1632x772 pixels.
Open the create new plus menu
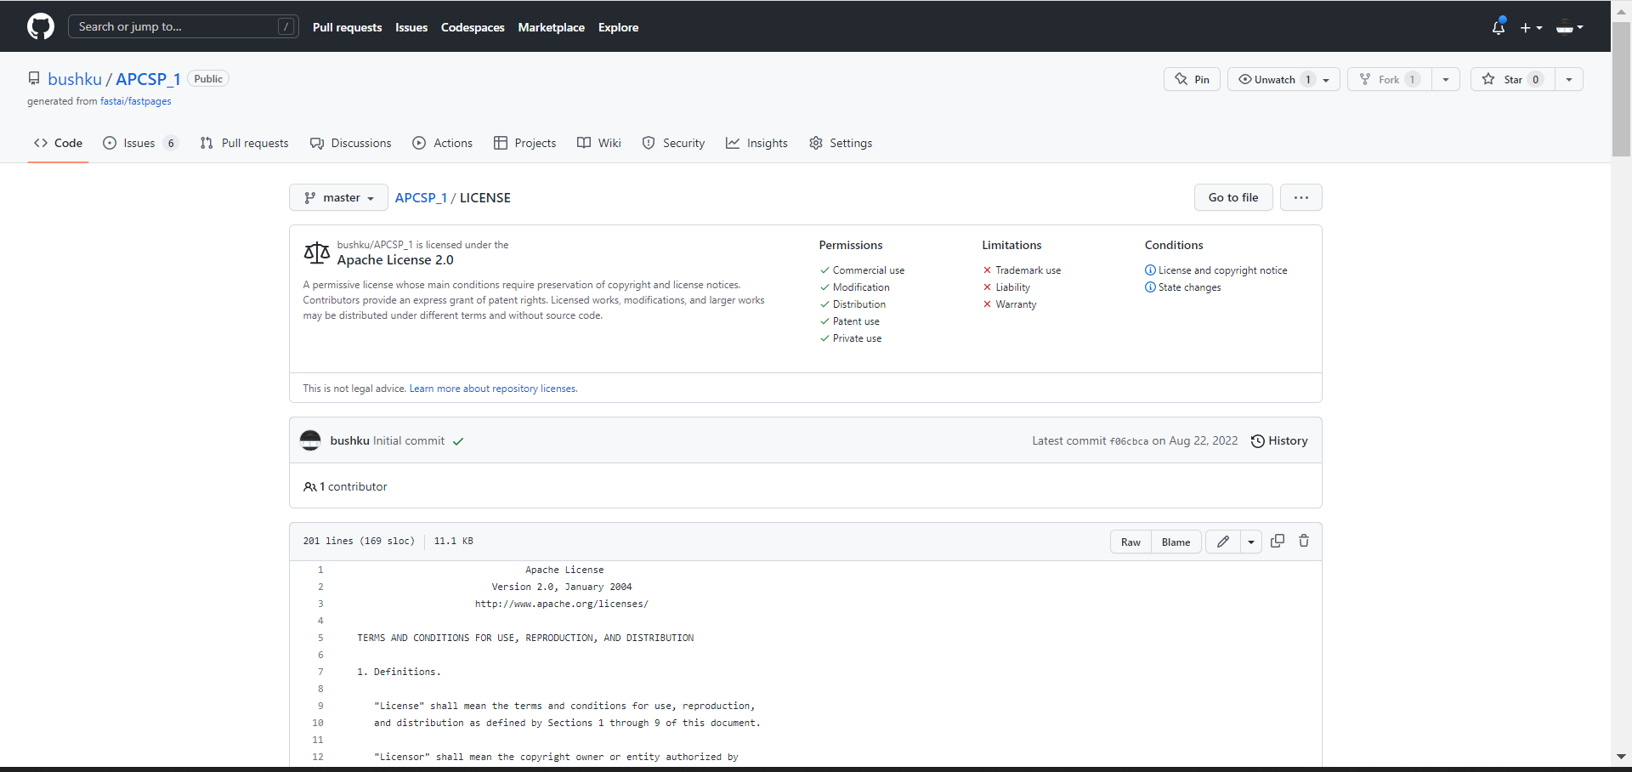point(1531,27)
